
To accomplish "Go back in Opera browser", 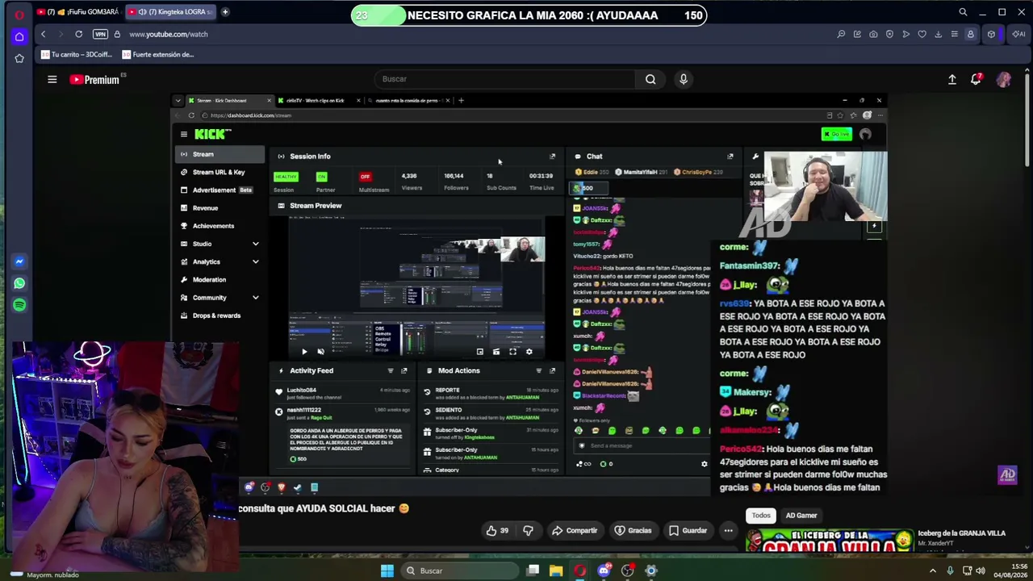I will pyautogui.click(x=43, y=34).
